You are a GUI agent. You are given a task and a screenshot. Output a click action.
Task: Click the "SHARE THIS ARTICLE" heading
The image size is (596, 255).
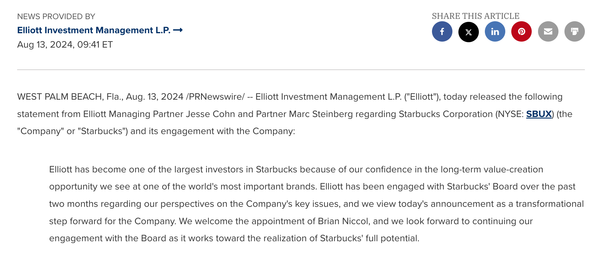point(476,16)
